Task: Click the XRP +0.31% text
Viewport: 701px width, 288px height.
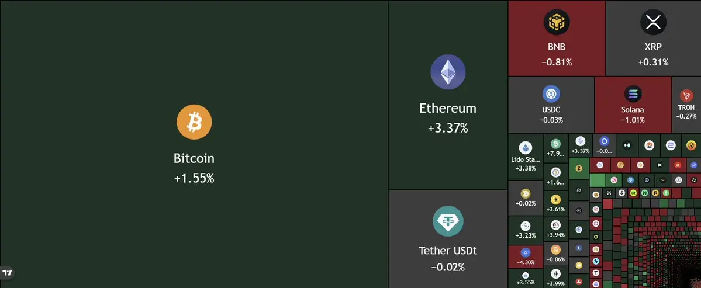Action: [653, 62]
